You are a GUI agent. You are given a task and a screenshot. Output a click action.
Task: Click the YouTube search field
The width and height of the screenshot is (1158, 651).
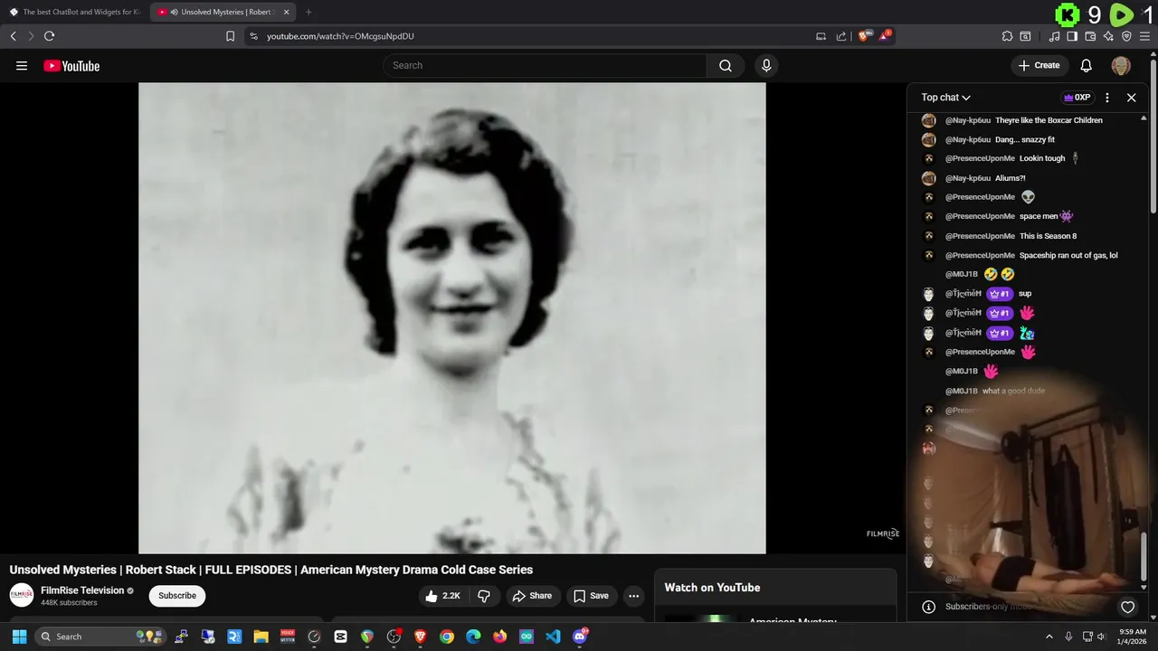tap(545, 65)
